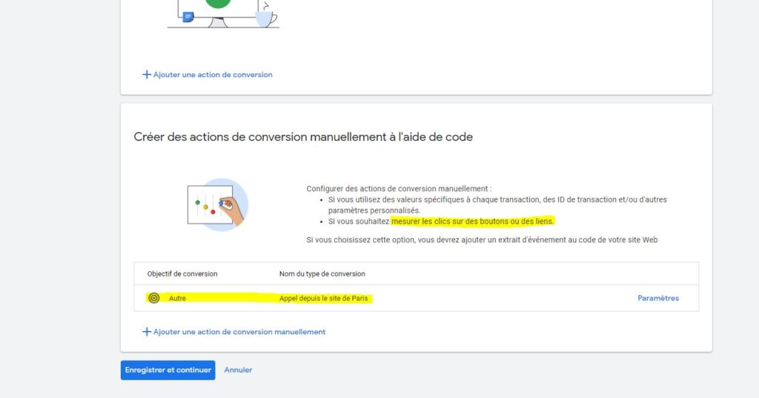This screenshot has width=759, height=398.
Task: Open Paramètres for the Appel depuis Paris conversion
Action: (x=657, y=298)
